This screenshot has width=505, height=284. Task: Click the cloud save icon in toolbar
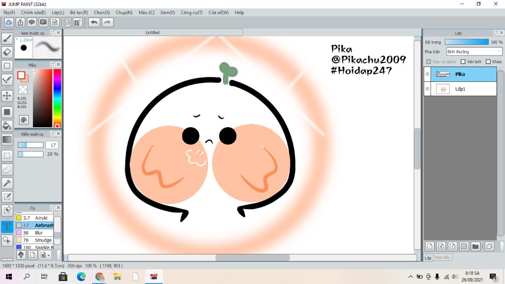coord(9,22)
